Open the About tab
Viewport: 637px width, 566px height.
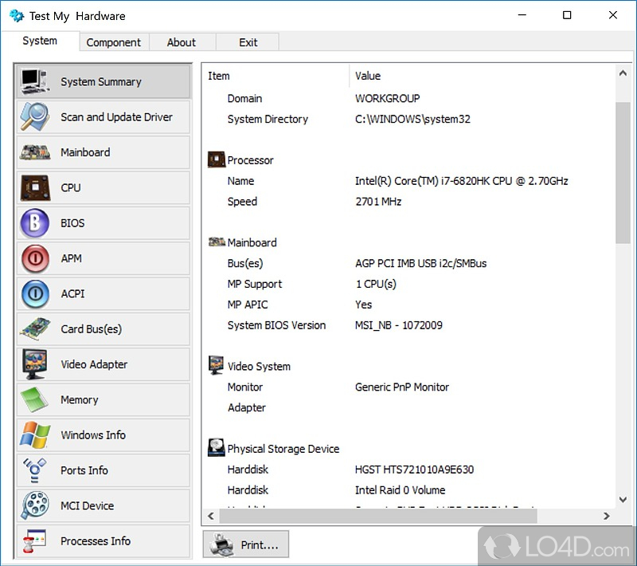(181, 42)
